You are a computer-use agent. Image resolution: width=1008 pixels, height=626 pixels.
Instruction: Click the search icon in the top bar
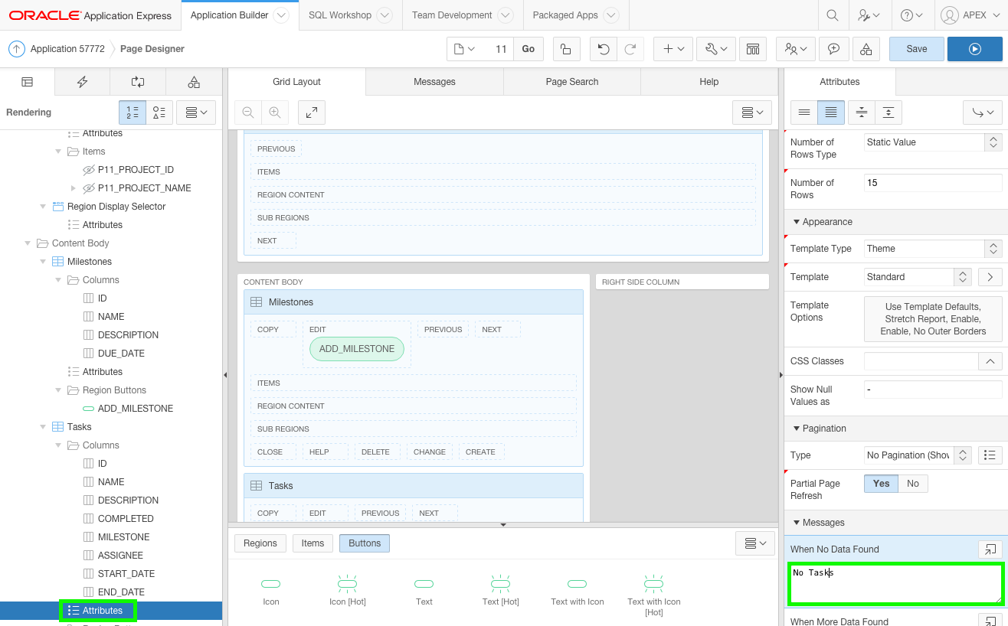coord(832,15)
